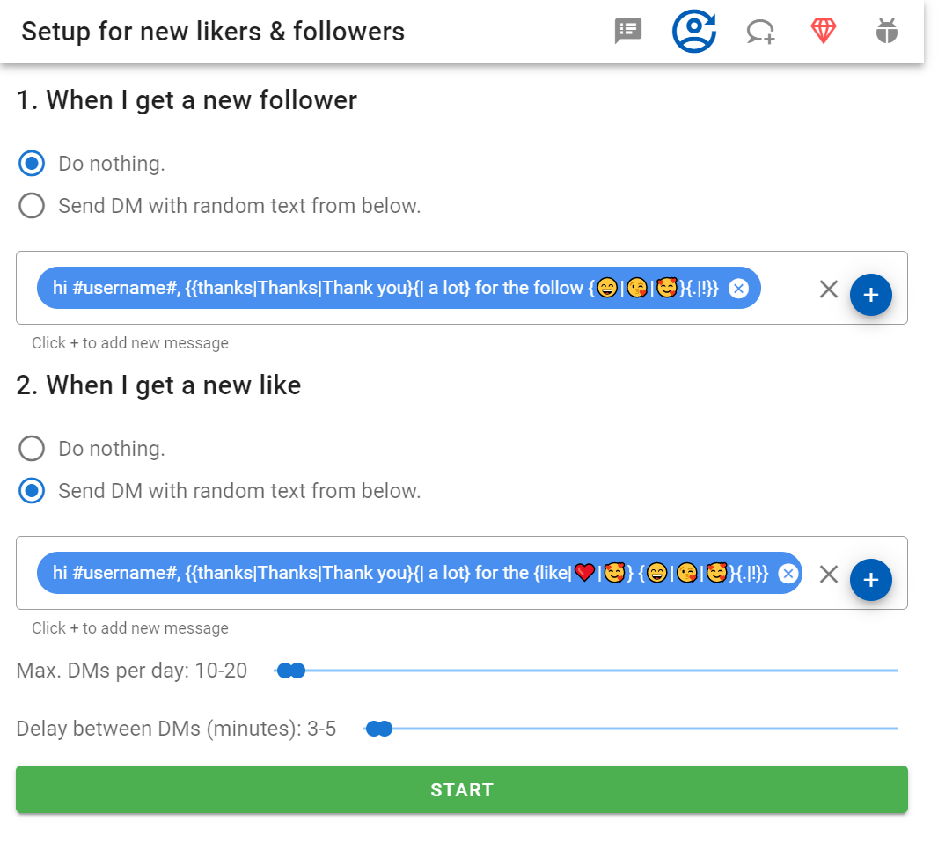Click the red diamond premium icon
Viewport: 938px width, 843px height.
tap(823, 32)
